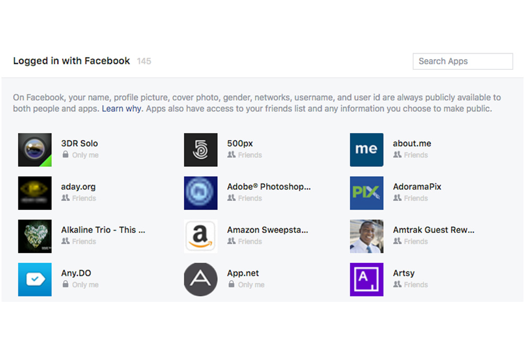Click the AdoramaPix app name
This screenshot has width=525, height=350.
[x=417, y=187]
